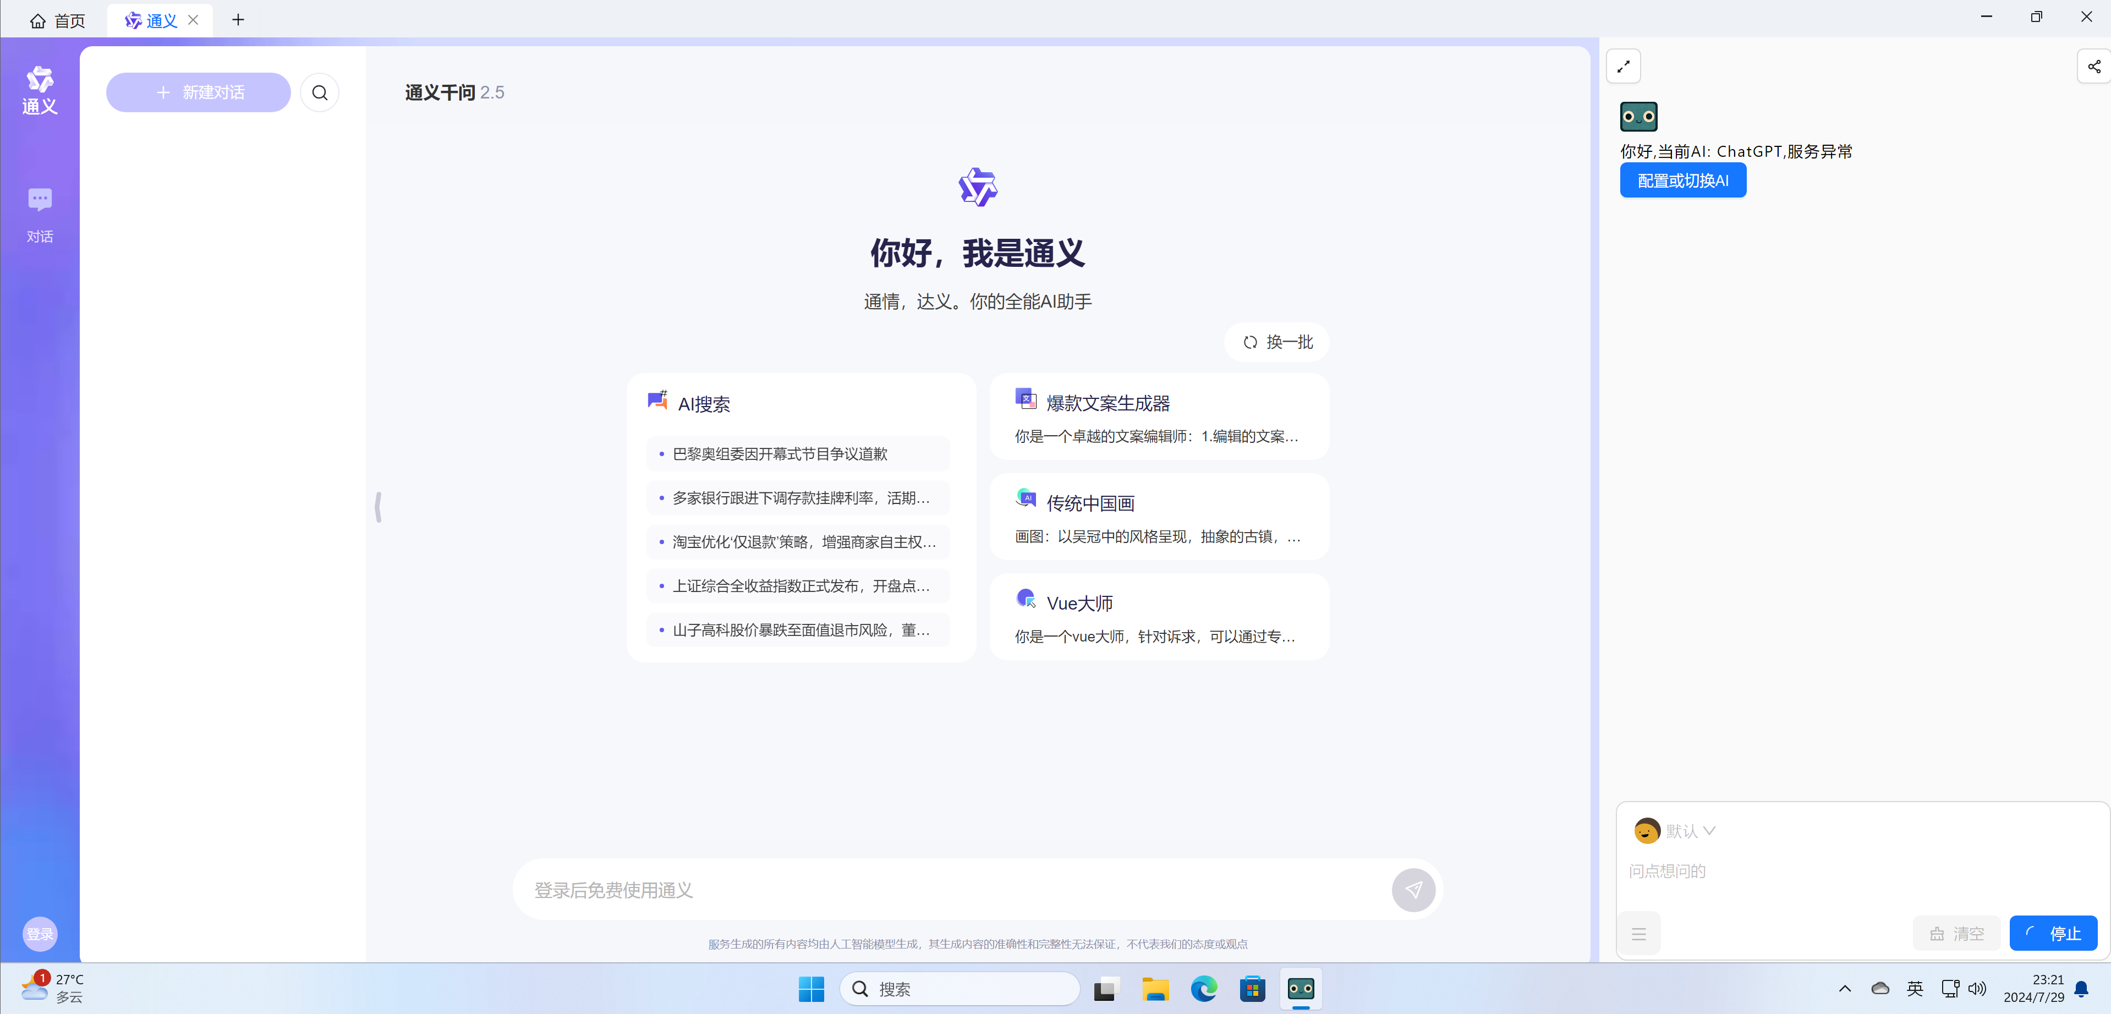Click the send message paper-plane icon
The width and height of the screenshot is (2111, 1014).
[x=1413, y=890]
